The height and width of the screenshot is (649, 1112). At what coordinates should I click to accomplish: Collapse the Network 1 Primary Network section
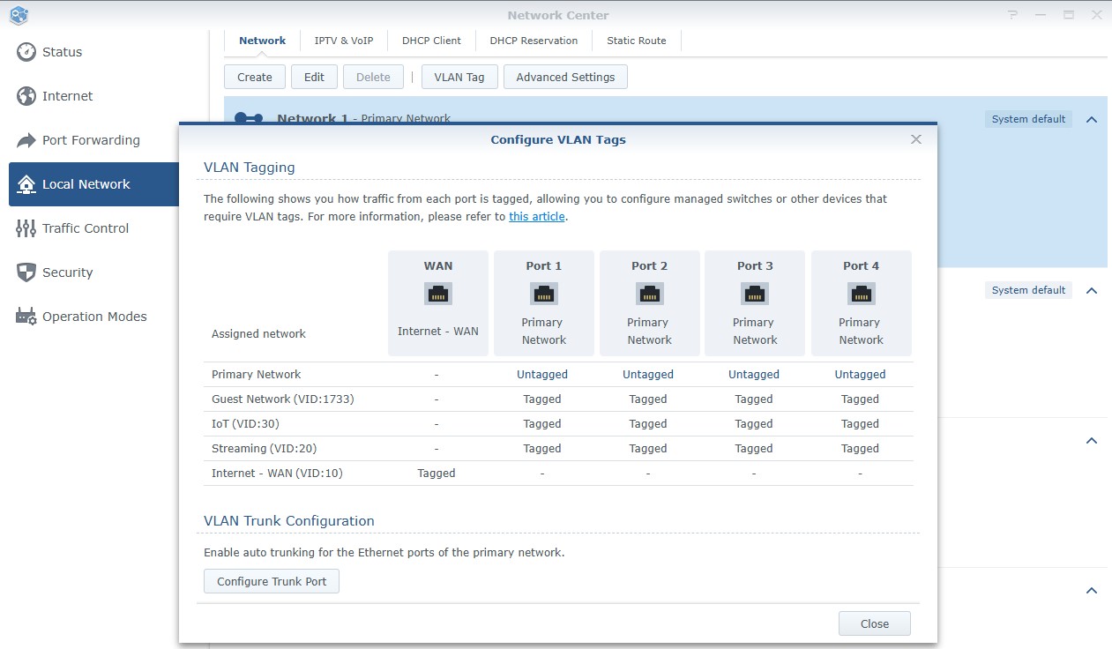coord(1092,119)
